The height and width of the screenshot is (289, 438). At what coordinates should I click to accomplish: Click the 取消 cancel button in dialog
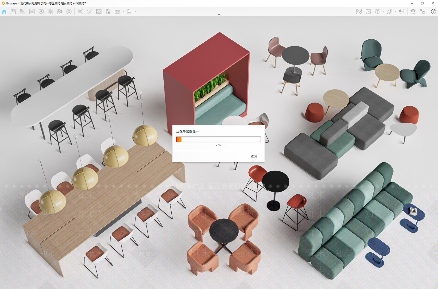(x=254, y=156)
